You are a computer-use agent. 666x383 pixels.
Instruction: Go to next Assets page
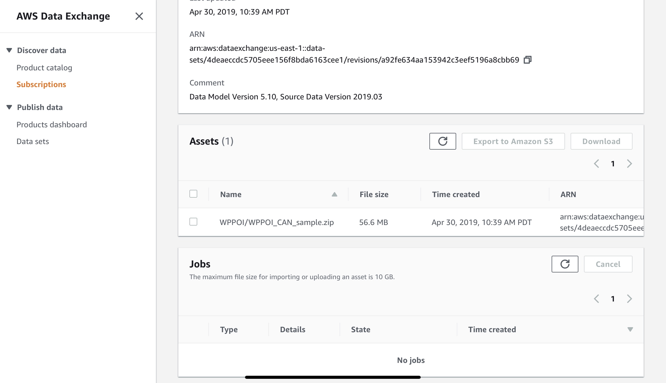click(629, 164)
